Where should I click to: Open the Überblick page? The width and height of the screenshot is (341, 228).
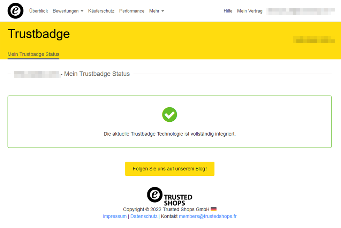tap(38, 11)
